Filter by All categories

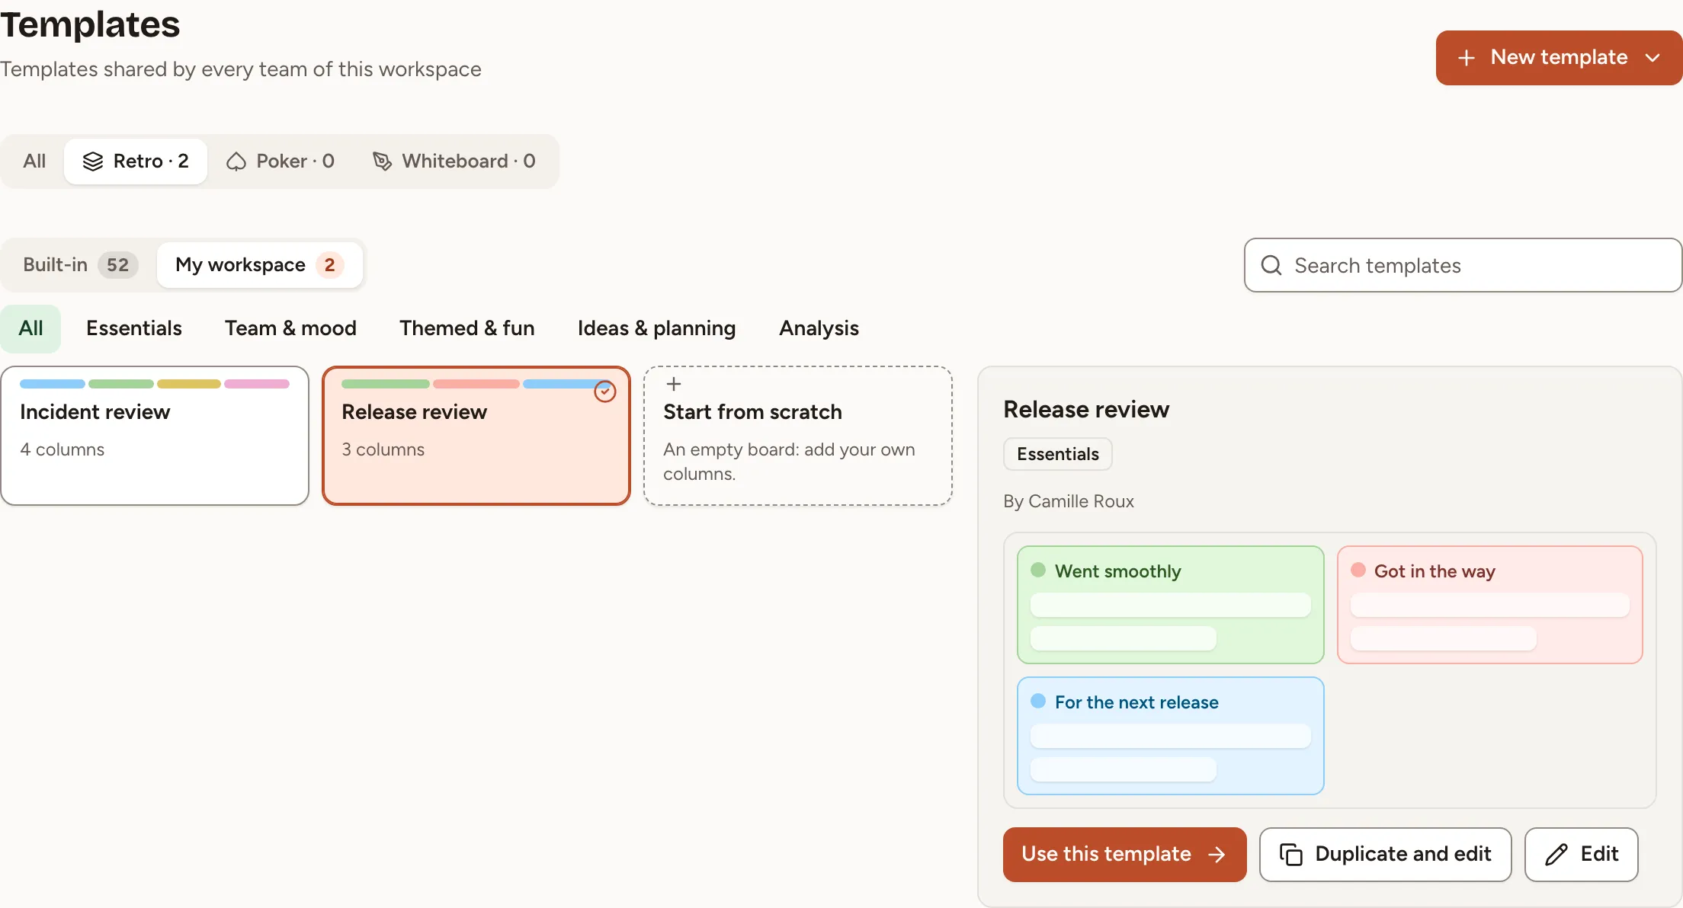click(x=30, y=328)
